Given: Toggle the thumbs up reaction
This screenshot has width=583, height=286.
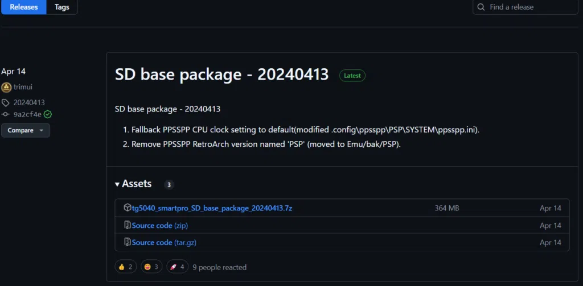Looking at the screenshot, I should (126, 267).
